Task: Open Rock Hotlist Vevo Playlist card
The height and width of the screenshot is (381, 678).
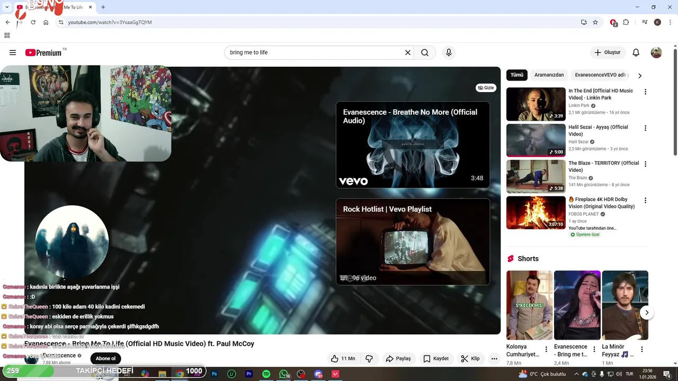Action: pos(413,242)
